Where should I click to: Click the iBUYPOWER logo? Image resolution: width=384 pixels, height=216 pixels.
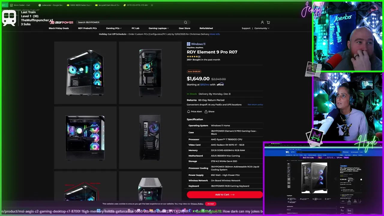coord(61,22)
